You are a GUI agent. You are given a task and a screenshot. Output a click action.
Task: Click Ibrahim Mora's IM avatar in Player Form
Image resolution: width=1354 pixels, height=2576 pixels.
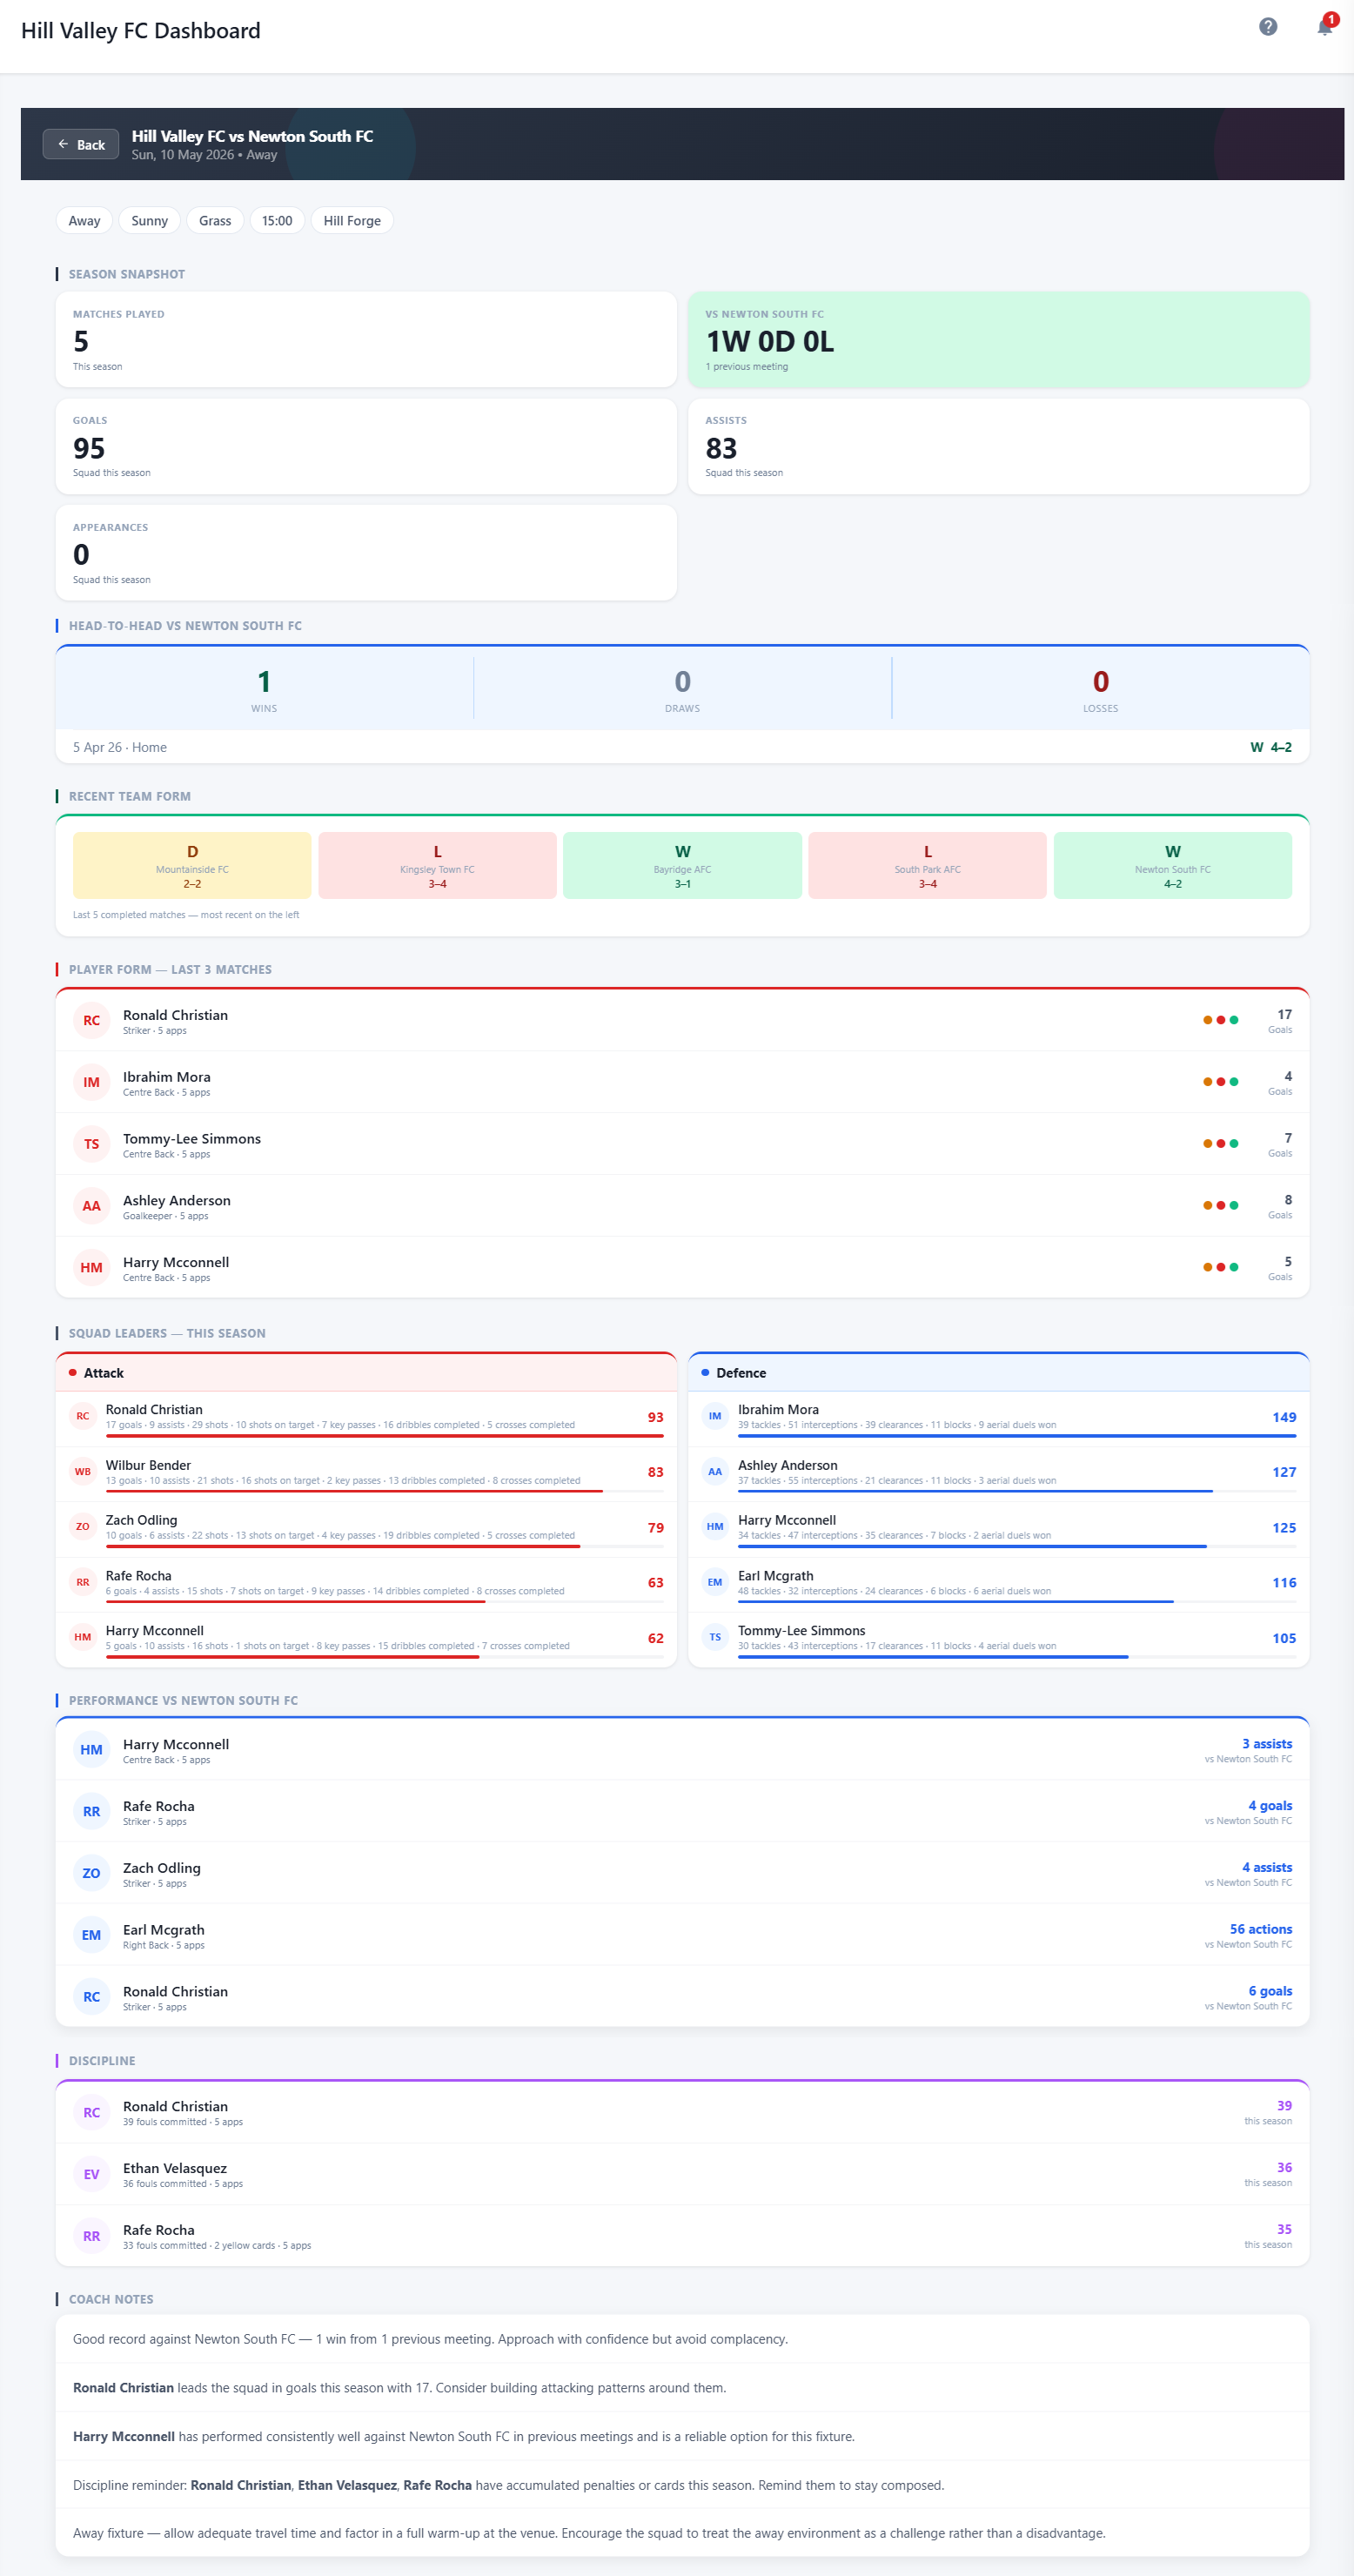coord(91,1082)
